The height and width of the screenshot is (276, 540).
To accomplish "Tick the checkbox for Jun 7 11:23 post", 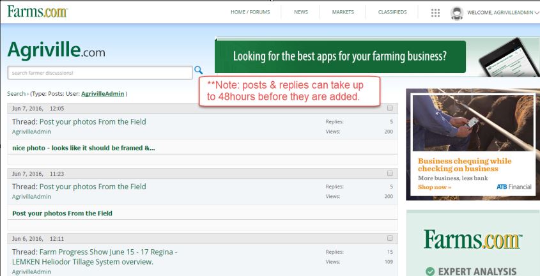I will pos(390,173).
